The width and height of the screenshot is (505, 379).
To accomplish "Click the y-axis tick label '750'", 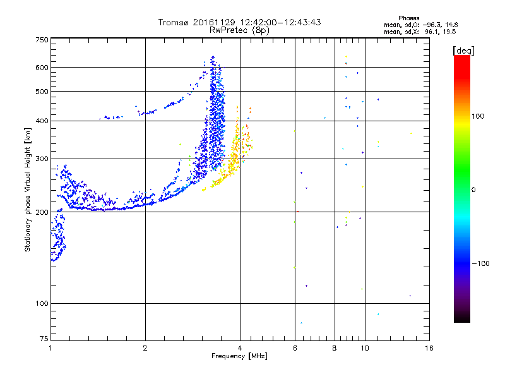I will tap(42, 40).
